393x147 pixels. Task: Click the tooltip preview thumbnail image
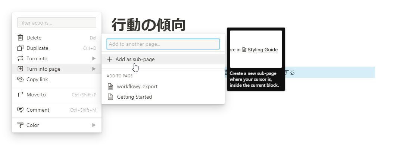click(x=256, y=49)
